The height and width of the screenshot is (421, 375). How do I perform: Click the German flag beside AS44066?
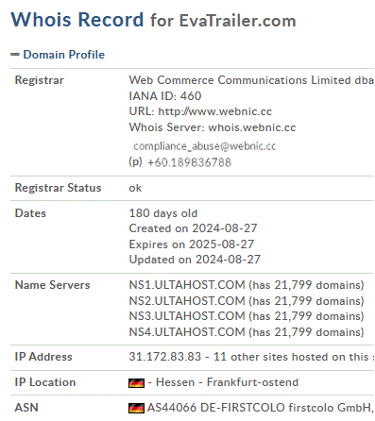pyautogui.click(x=136, y=408)
